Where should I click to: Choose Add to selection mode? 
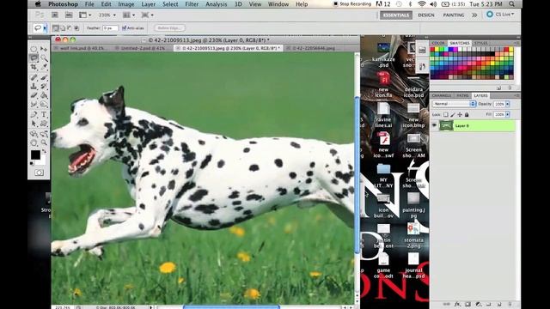[x=63, y=28]
